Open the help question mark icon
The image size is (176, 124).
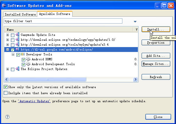tap(7, 117)
